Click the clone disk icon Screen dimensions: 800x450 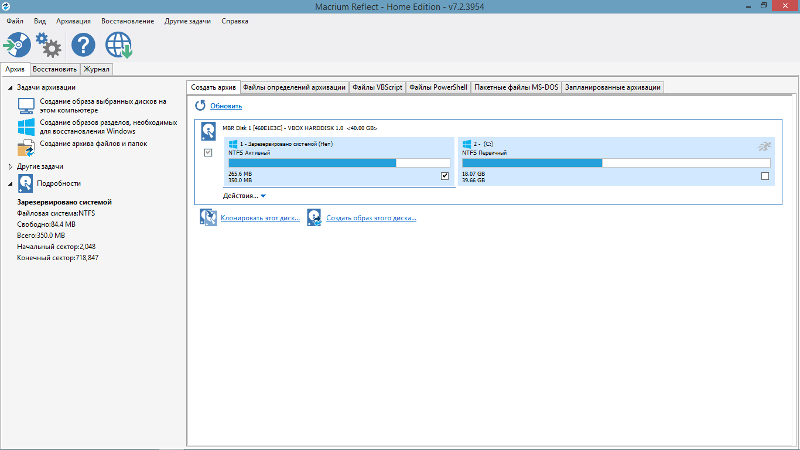208,218
